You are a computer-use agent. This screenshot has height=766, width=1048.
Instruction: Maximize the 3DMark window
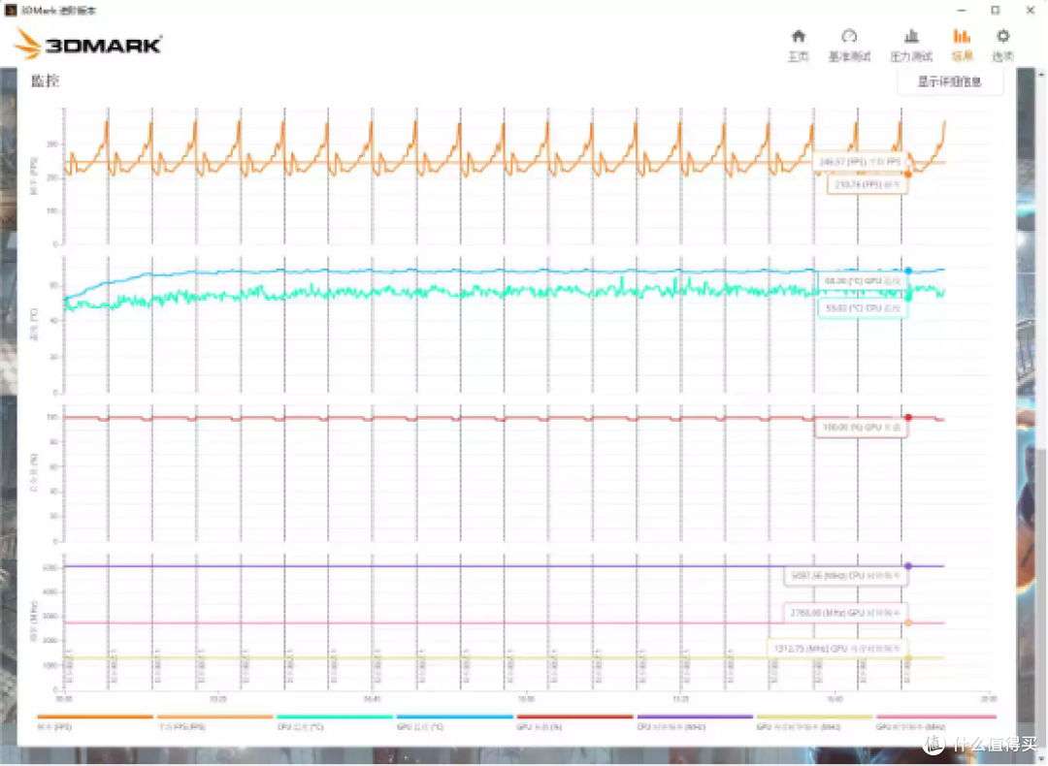coord(996,10)
